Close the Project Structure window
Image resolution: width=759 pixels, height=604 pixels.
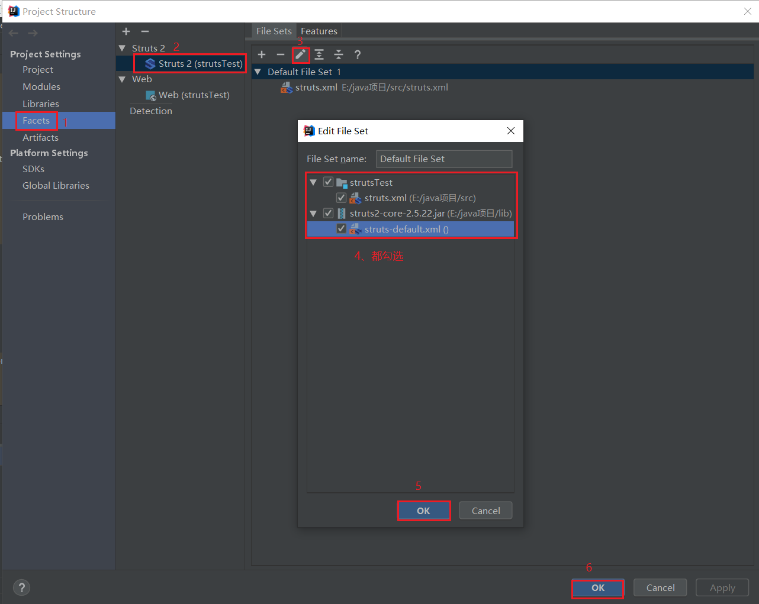tap(747, 11)
